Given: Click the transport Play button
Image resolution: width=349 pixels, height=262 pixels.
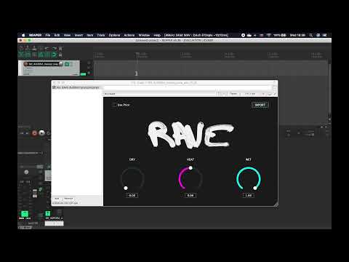Looking at the screenshot, I should [x=42, y=133].
